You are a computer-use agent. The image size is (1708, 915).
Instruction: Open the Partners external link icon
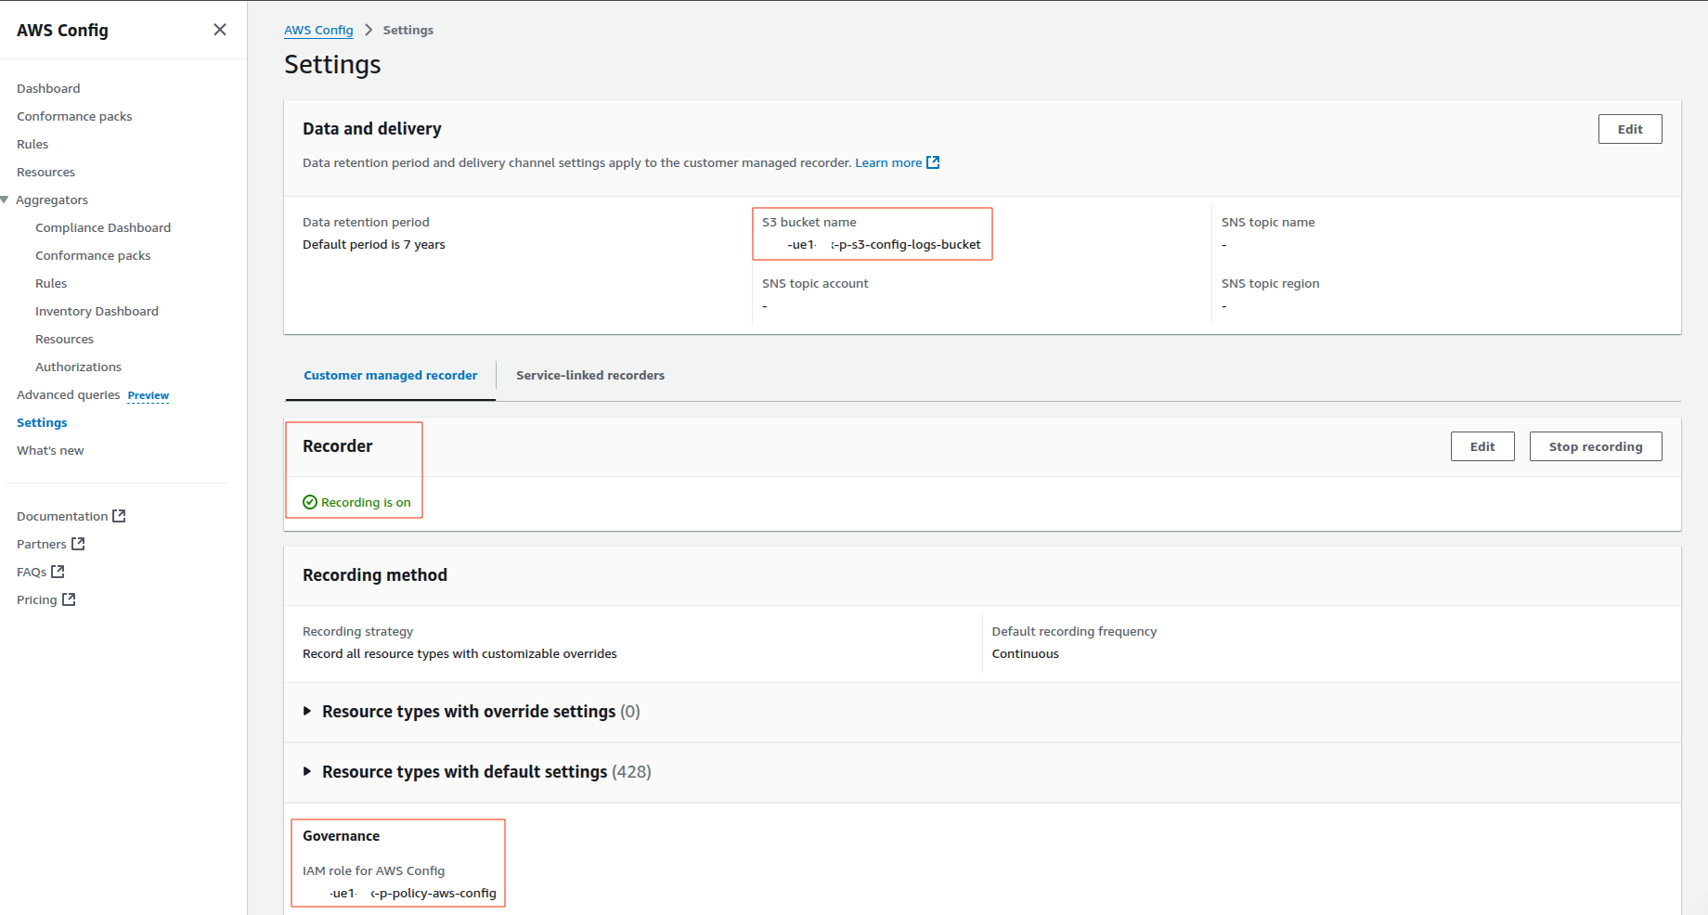[x=78, y=543]
